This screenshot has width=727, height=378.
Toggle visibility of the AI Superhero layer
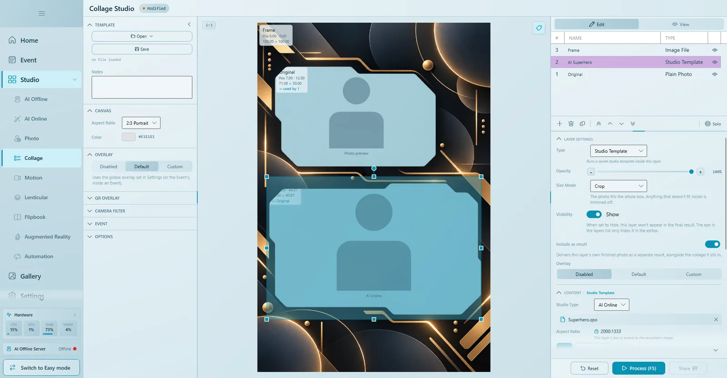pos(715,62)
